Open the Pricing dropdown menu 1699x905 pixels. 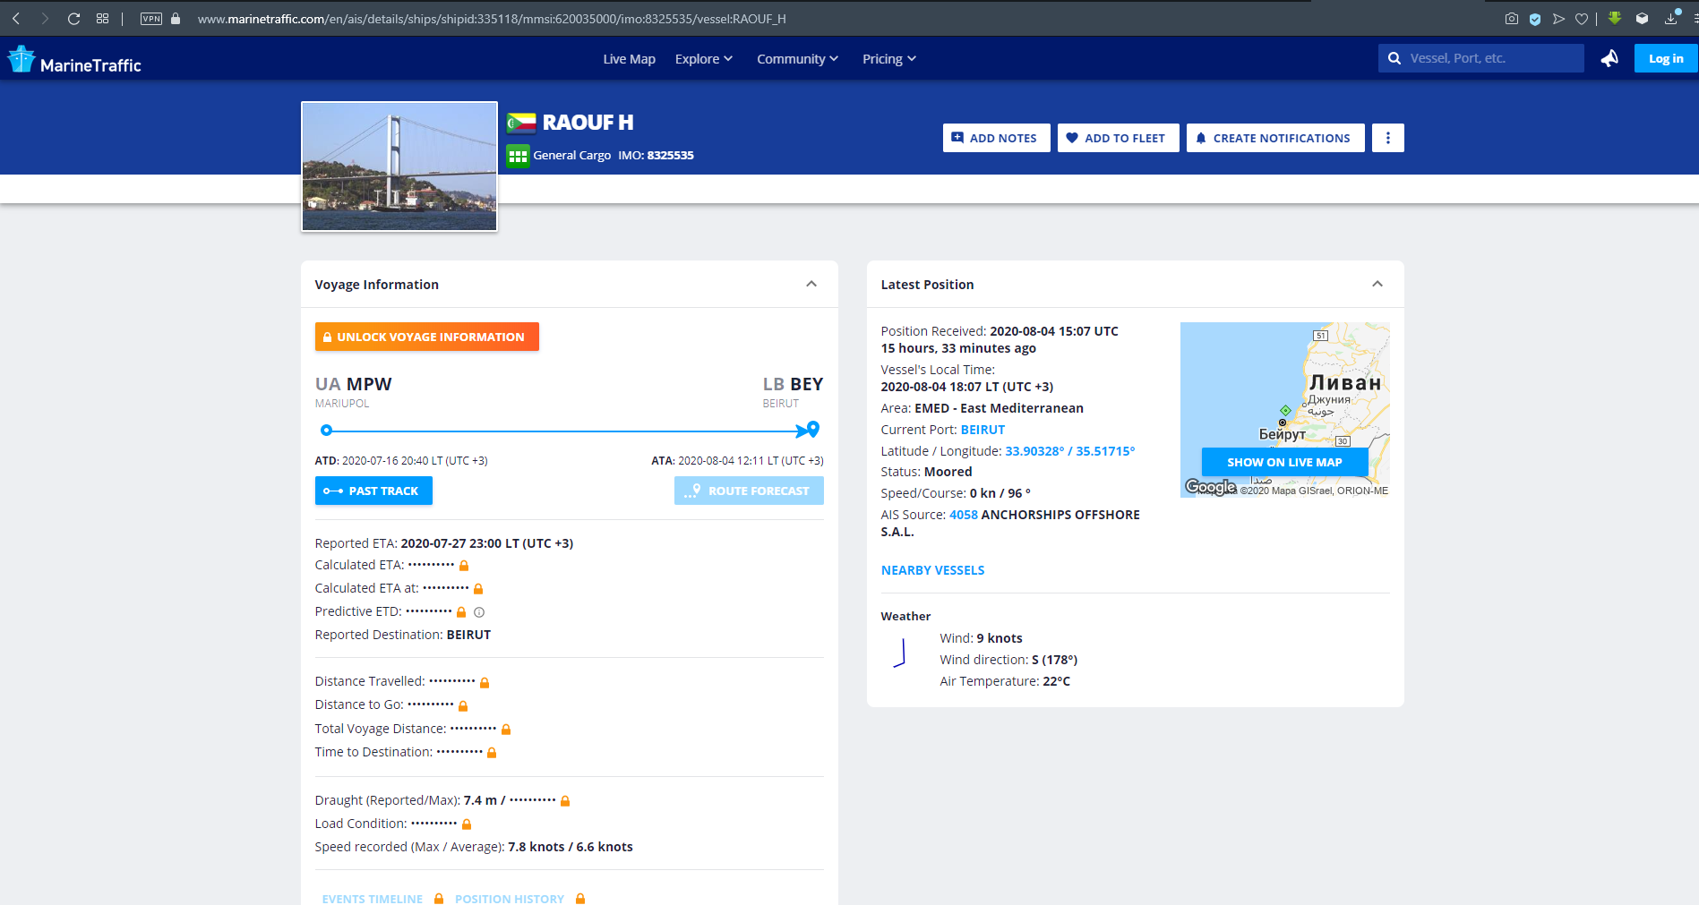tap(888, 59)
